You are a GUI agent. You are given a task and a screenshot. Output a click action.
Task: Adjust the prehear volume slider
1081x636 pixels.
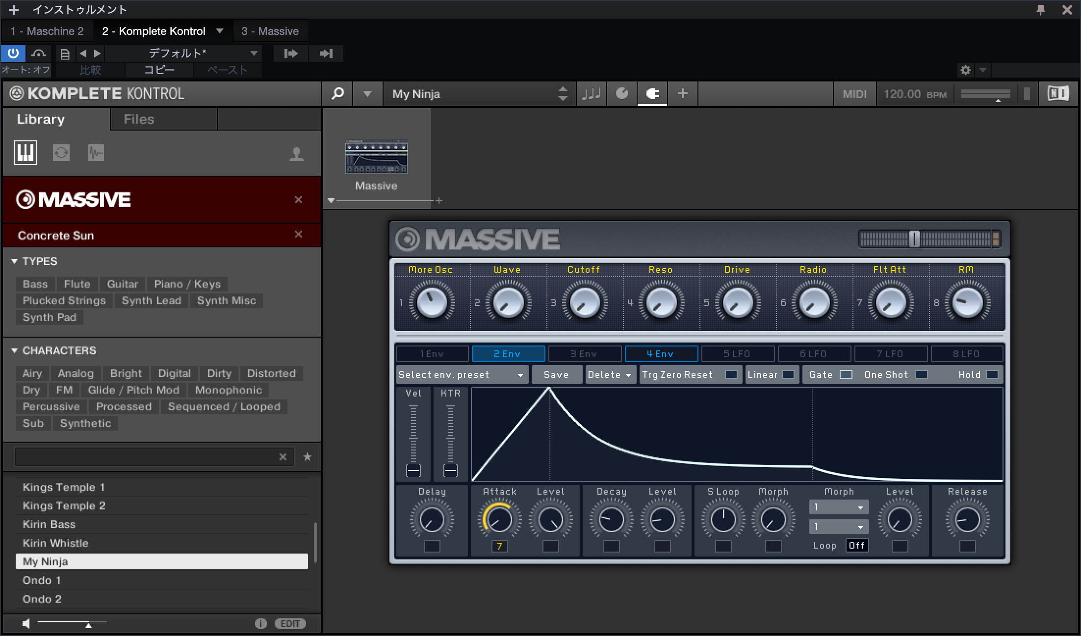click(88, 625)
